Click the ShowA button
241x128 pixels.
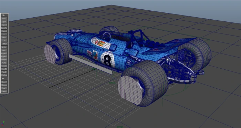pos(4,85)
